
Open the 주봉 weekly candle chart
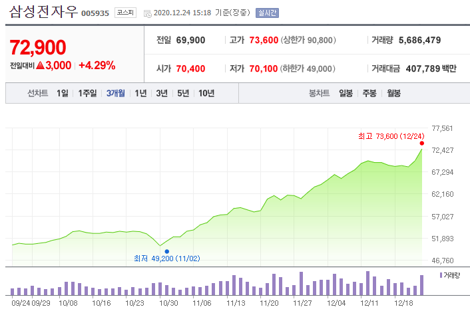[369, 93]
